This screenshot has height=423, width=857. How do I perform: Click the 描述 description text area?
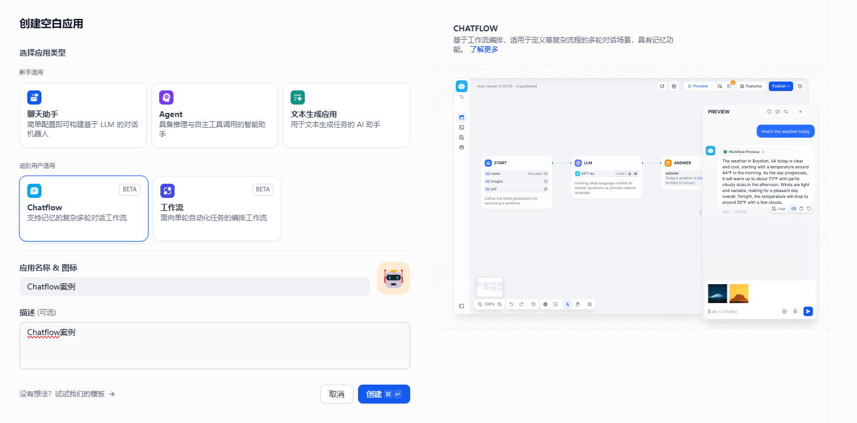tap(214, 345)
